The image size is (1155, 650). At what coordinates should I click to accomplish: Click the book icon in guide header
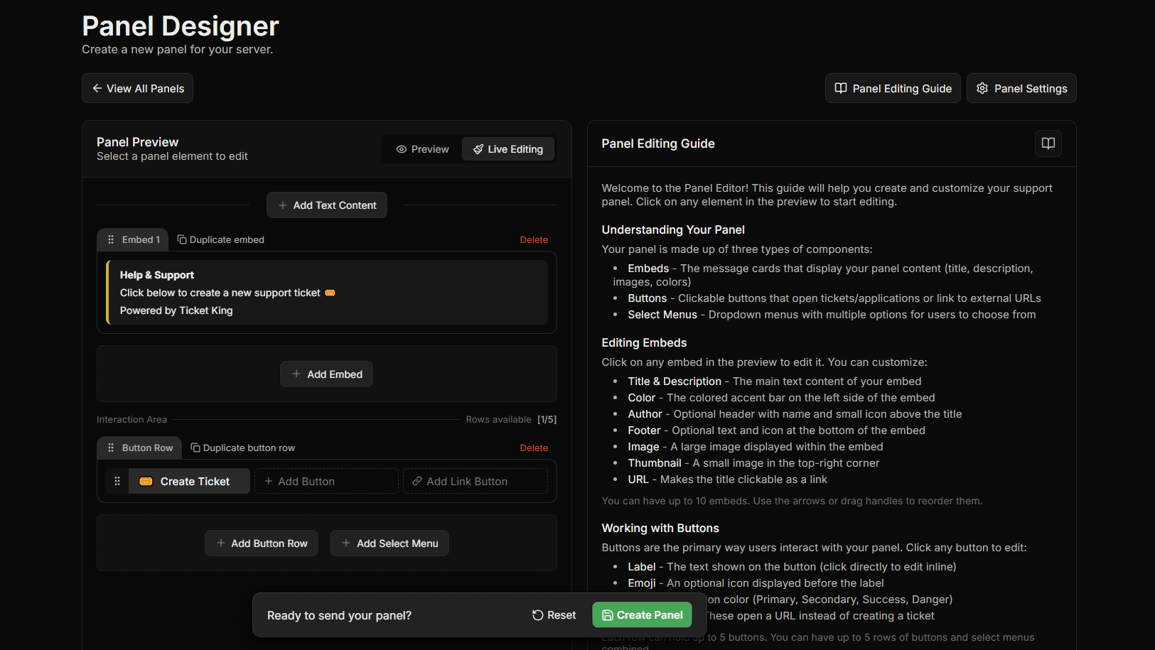coord(1048,143)
